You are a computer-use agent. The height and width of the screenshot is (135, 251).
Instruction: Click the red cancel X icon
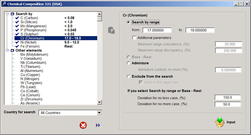coord(83,125)
